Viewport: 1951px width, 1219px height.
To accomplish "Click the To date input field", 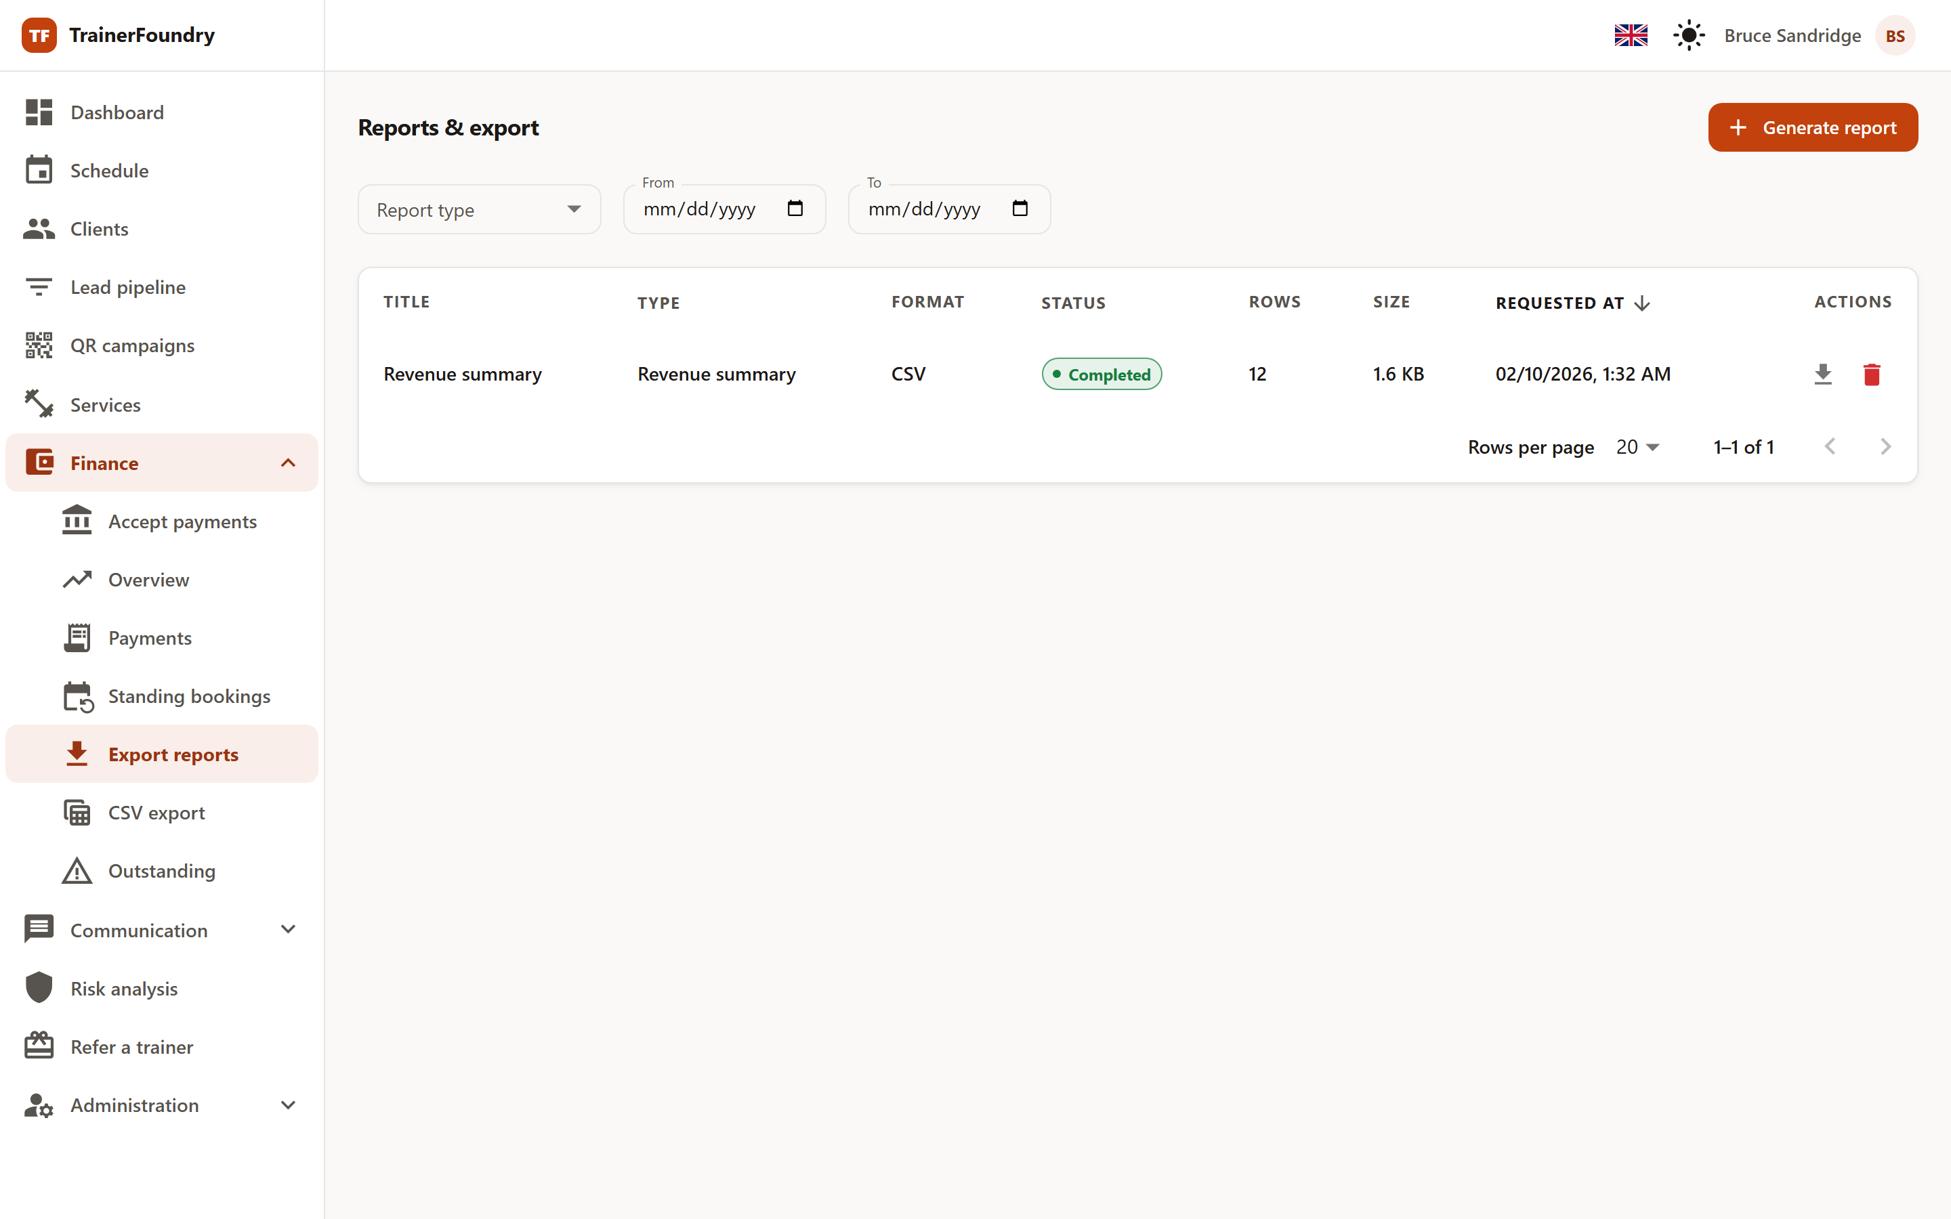I will (949, 210).
